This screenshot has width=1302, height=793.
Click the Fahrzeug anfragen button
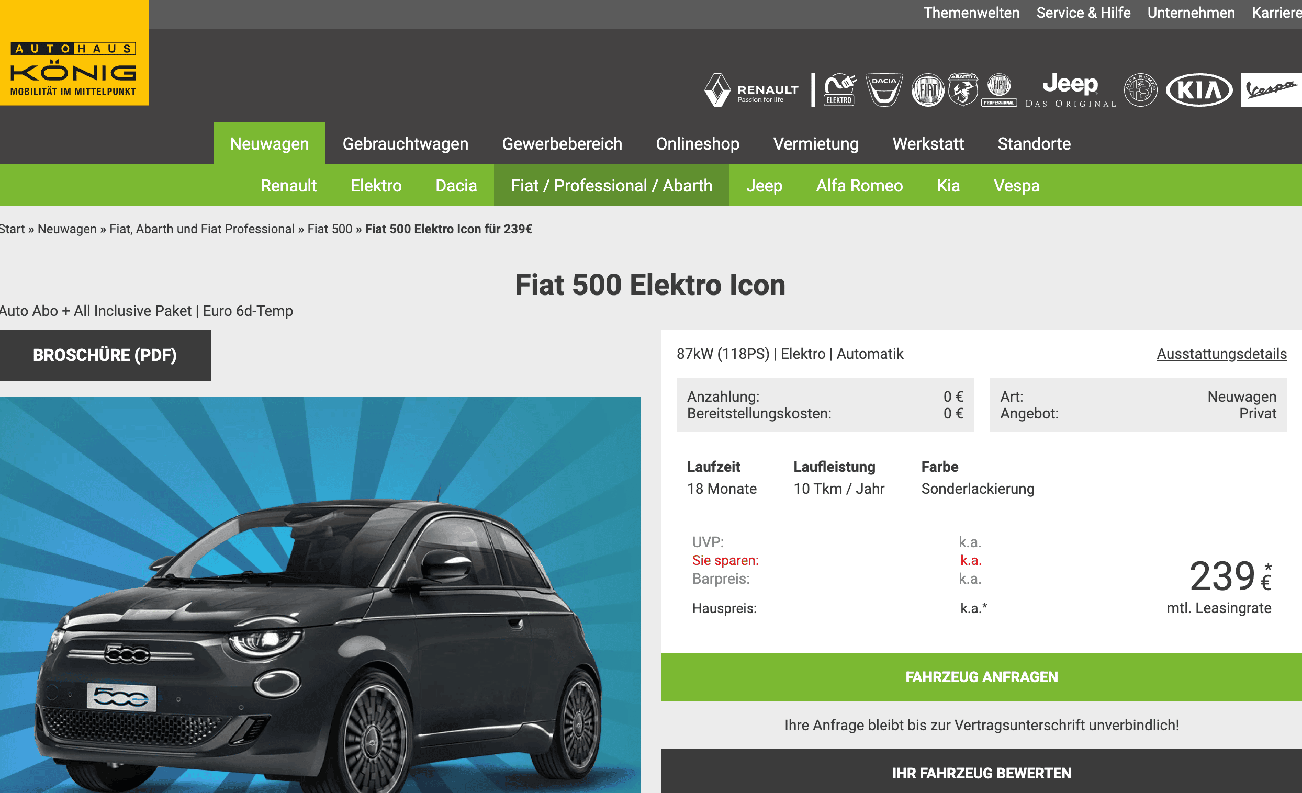981,677
